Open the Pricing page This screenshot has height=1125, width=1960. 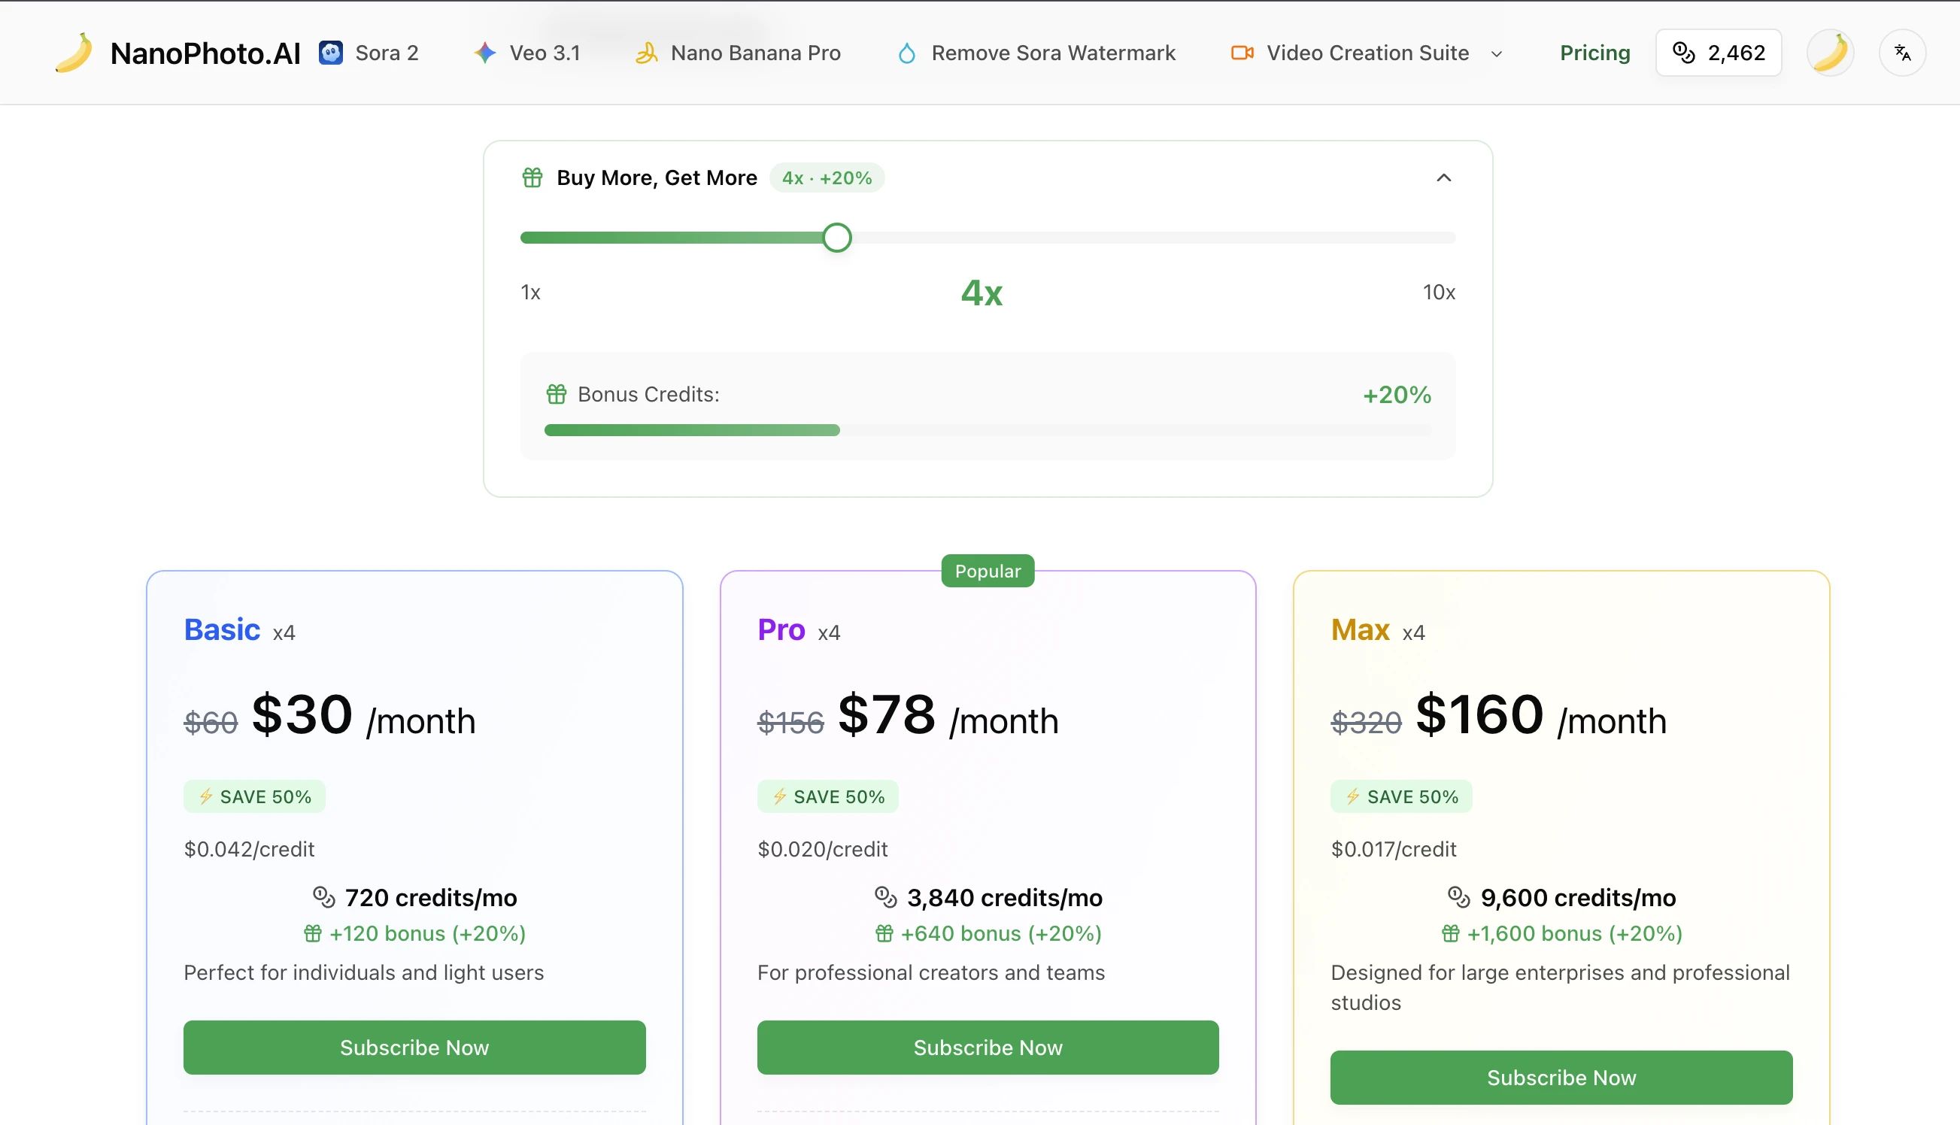tap(1594, 53)
